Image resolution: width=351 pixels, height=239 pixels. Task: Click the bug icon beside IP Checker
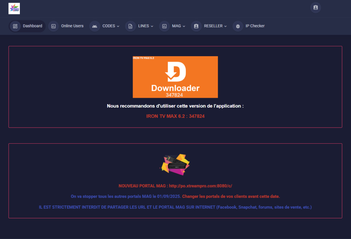[238, 26]
